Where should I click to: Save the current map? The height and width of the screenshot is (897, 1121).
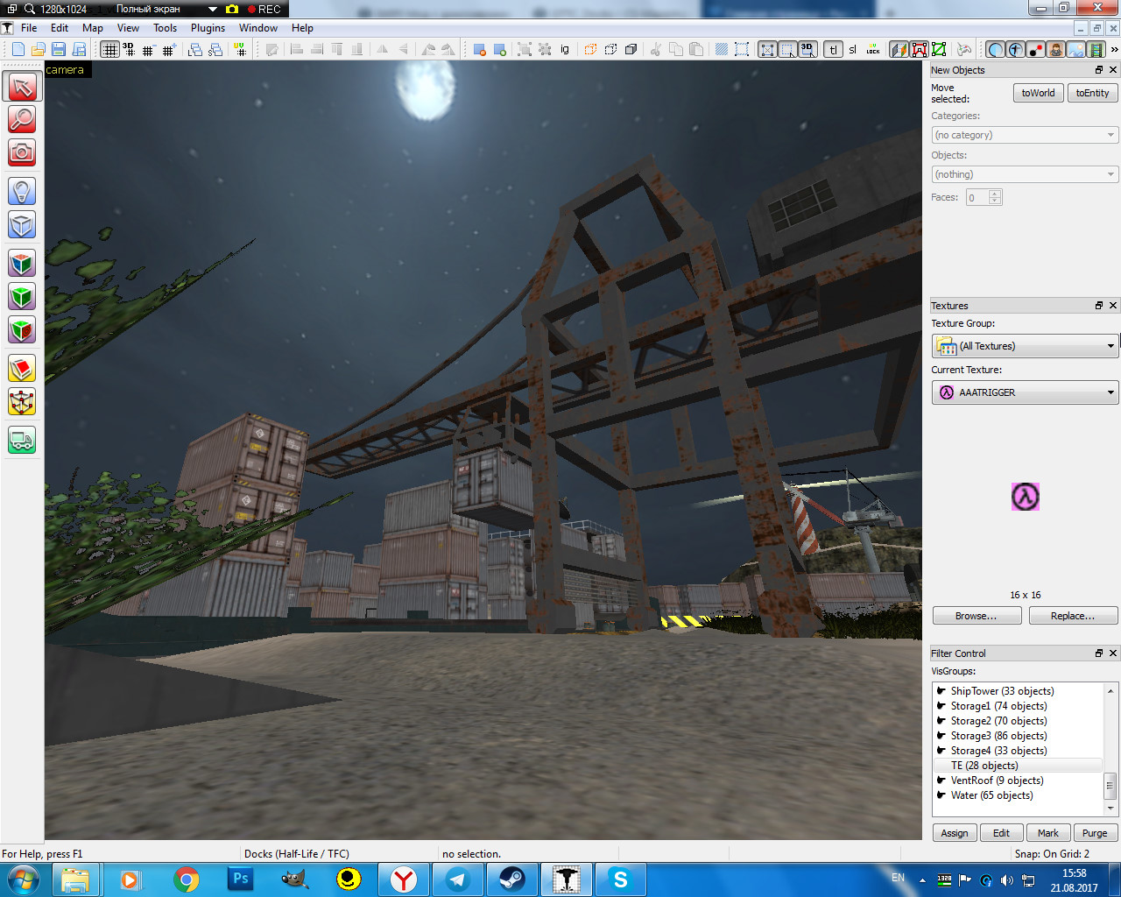pos(59,49)
